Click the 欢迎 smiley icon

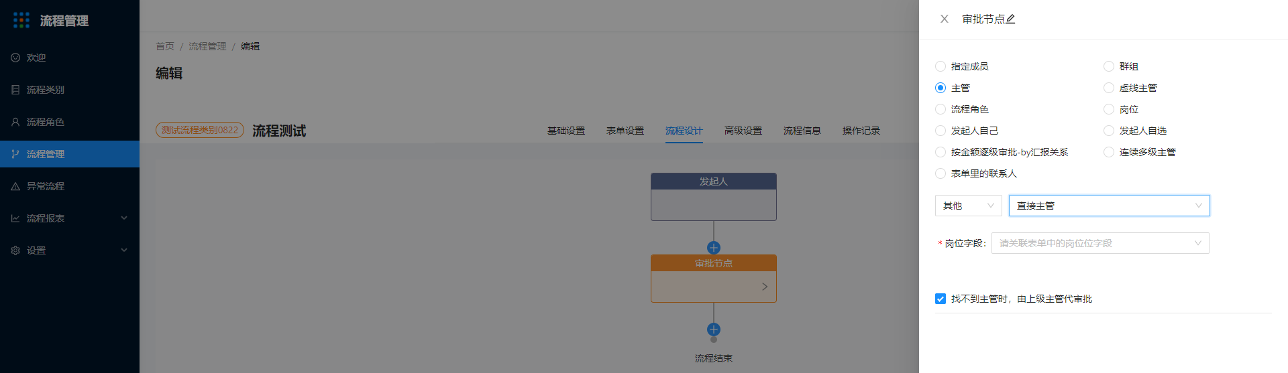click(15, 58)
